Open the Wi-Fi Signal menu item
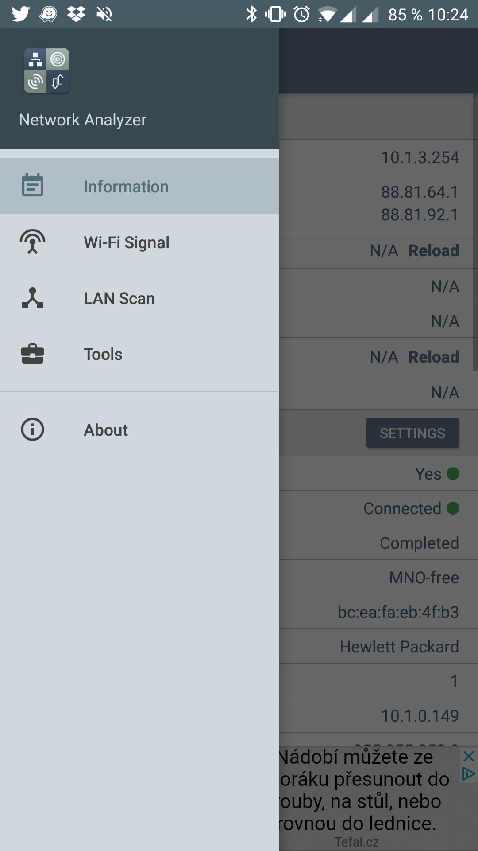This screenshot has height=851, width=478. tap(127, 242)
